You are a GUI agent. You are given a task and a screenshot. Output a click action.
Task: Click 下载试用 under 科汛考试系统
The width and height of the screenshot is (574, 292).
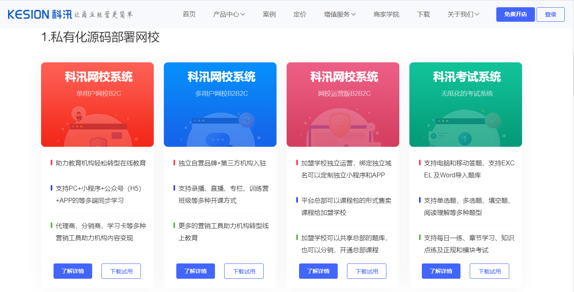click(489, 271)
